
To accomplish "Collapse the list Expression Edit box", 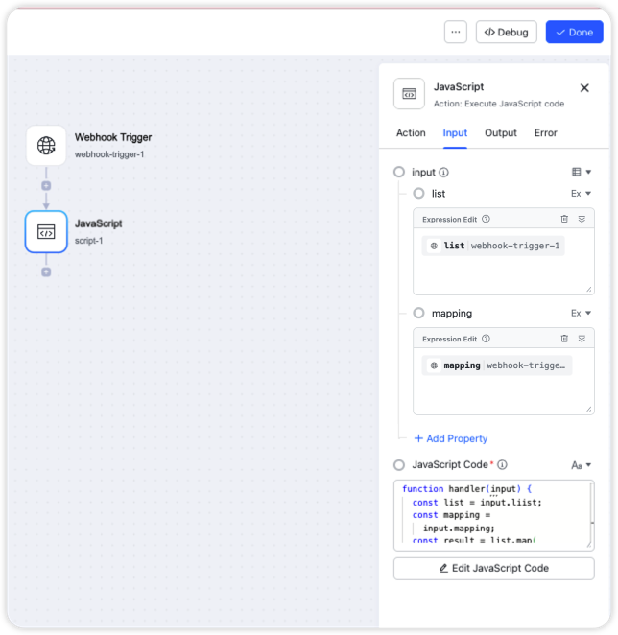I will tap(582, 219).
